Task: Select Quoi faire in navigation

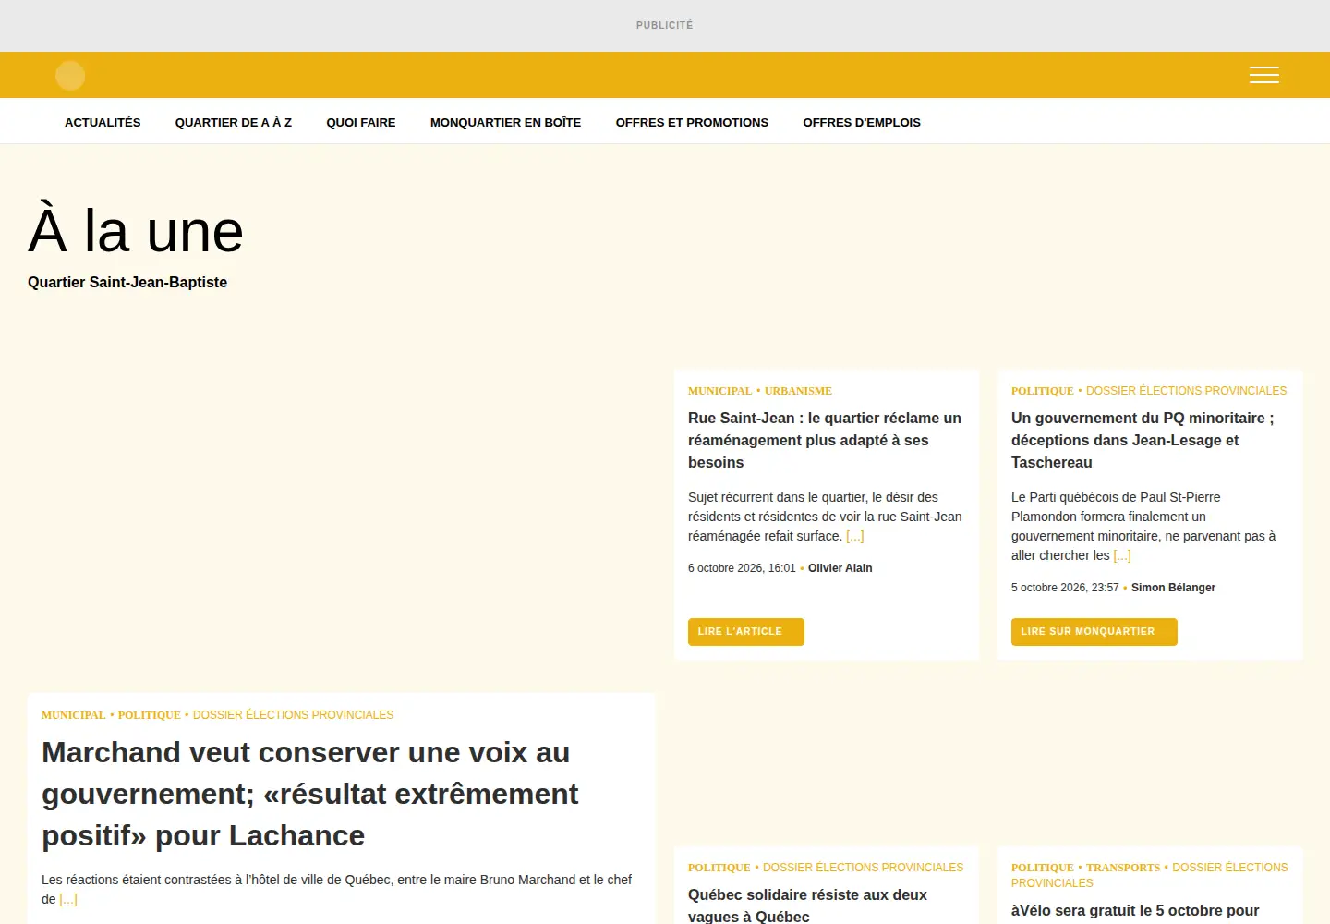Action: (361, 122)
